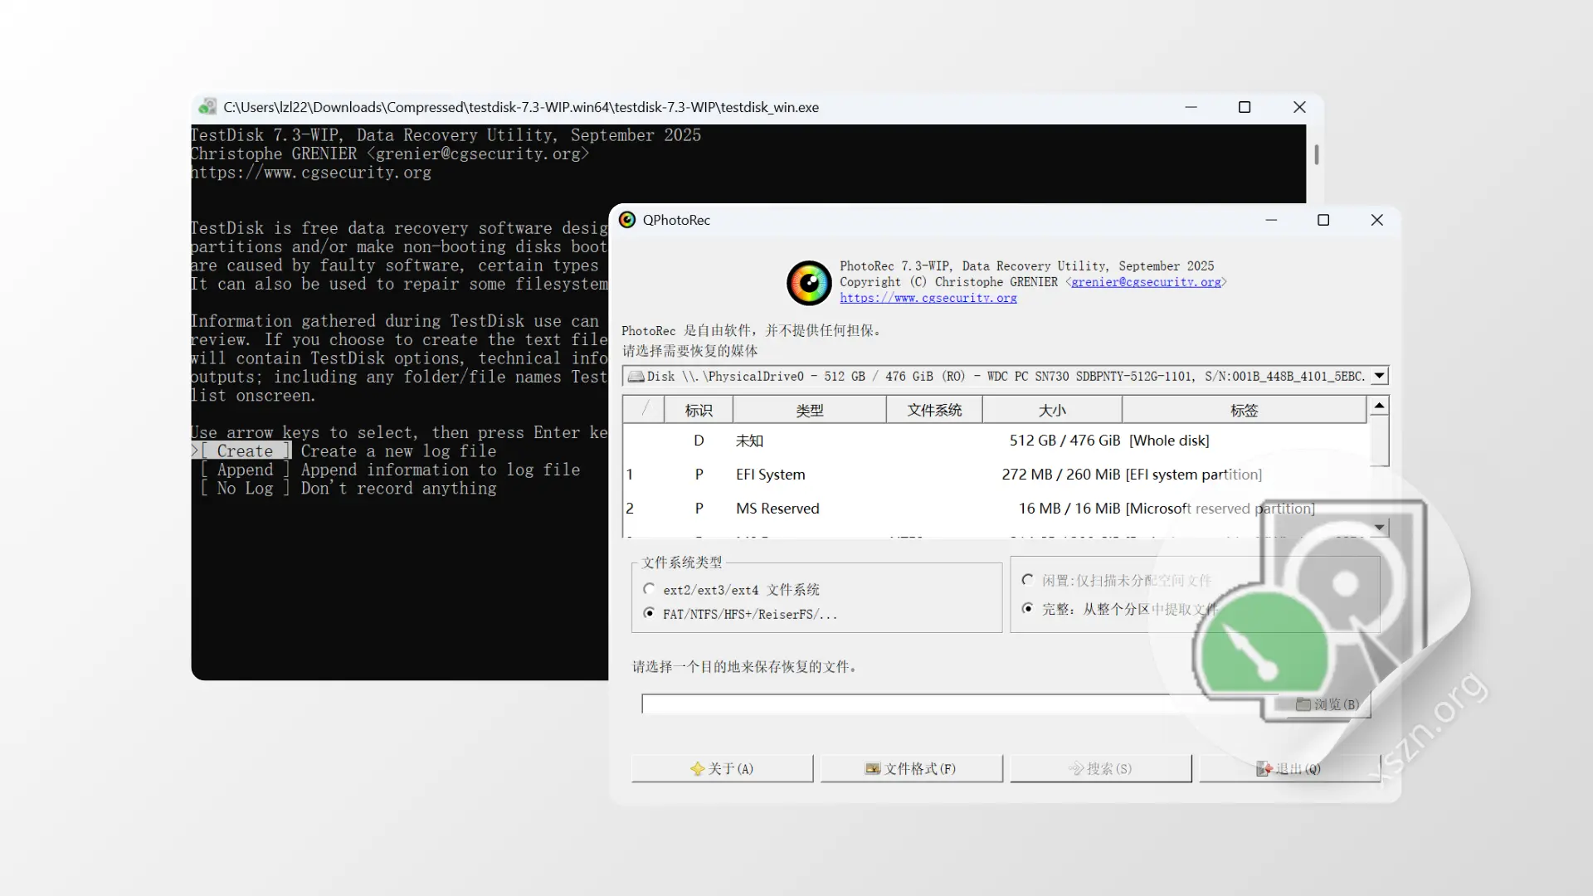The image size is (1593, 896).
Task: Click the star icon on 关于(A) button
Action: (697, 769)
